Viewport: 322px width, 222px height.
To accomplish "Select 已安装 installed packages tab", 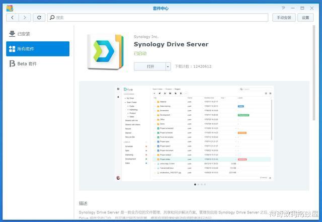I will [x=38, y=34].
